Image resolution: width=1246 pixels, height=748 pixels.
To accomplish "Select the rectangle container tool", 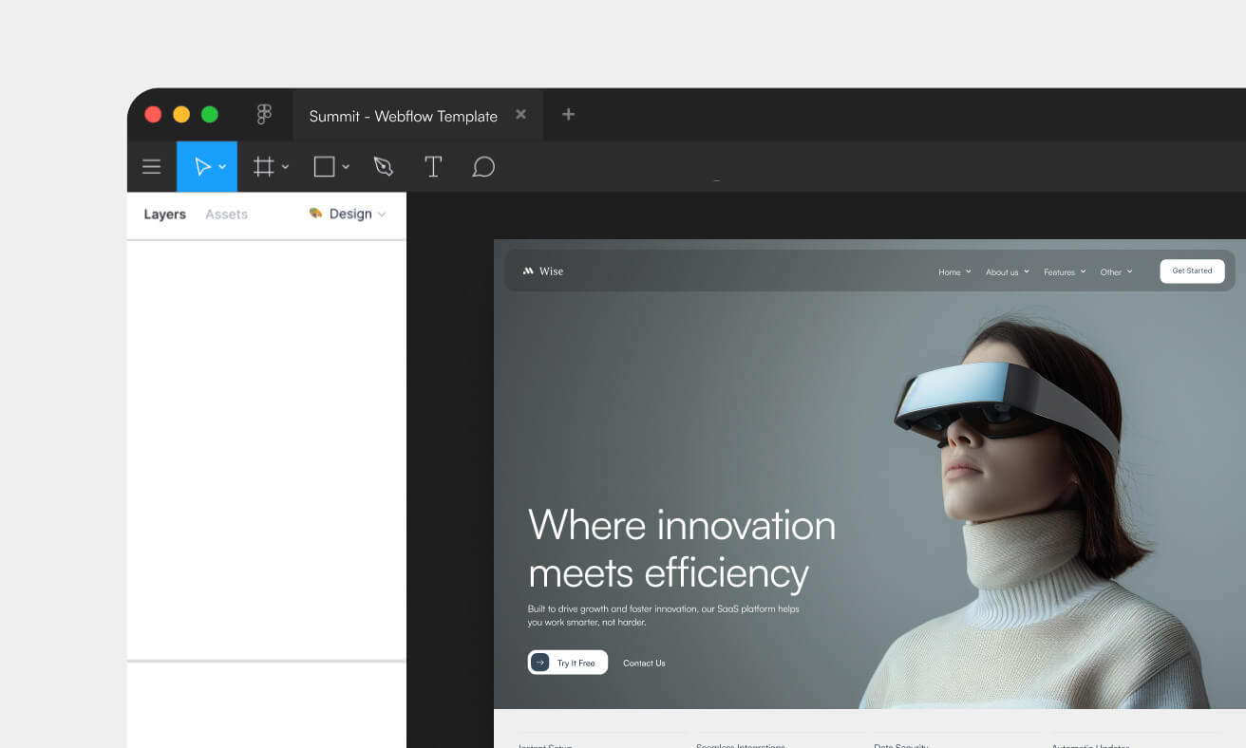I will click(x=323, y=166).
